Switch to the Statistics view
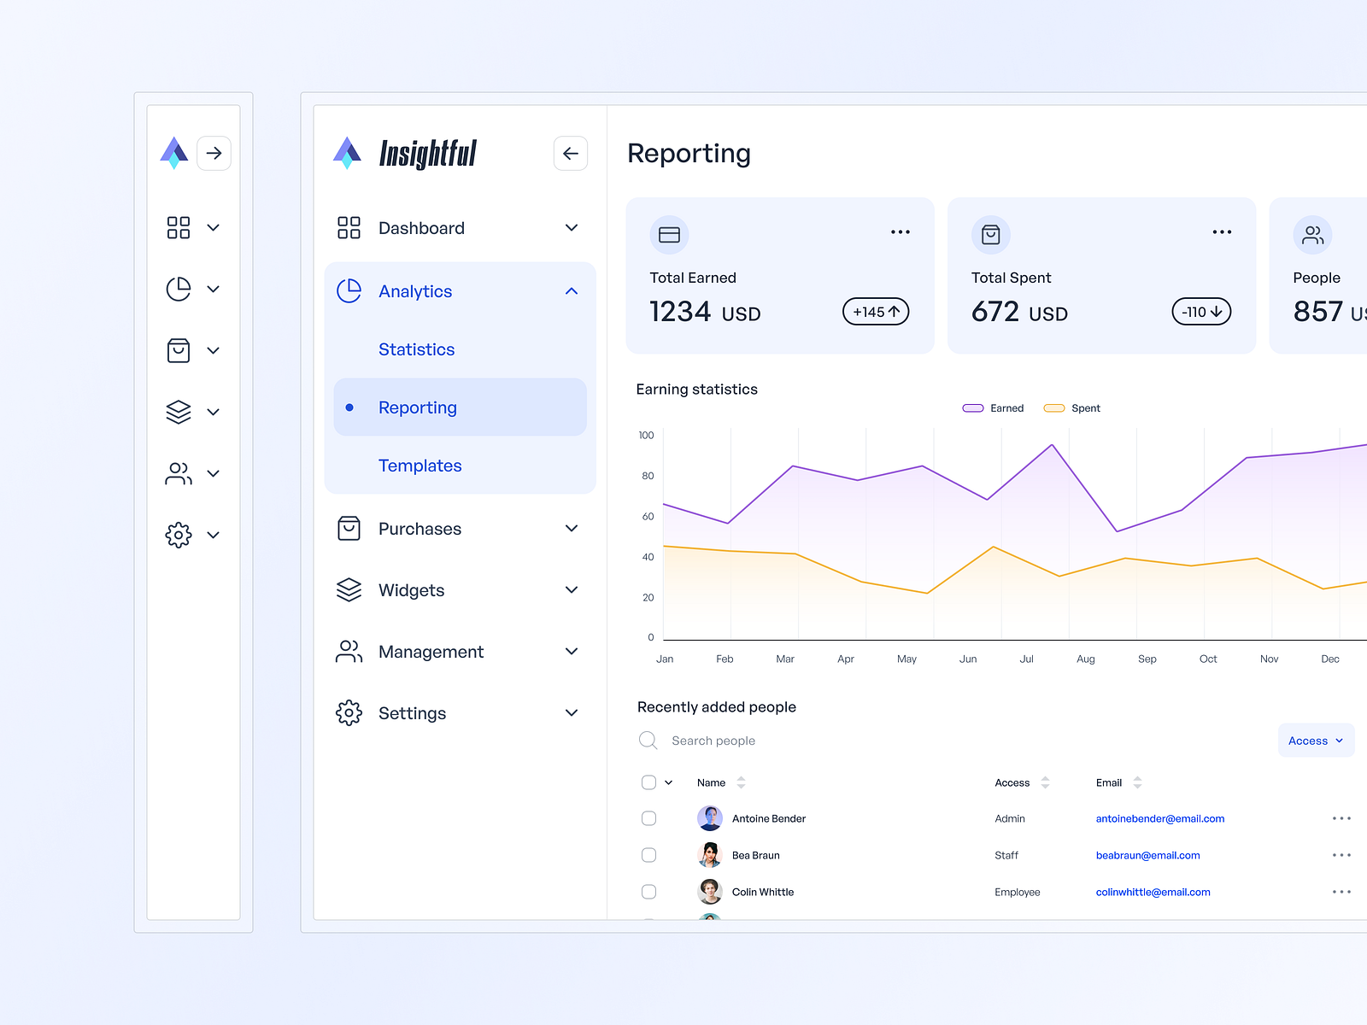Image resolution: width=1367 pixels, height=1025 pixels. (x=416, y=349)
